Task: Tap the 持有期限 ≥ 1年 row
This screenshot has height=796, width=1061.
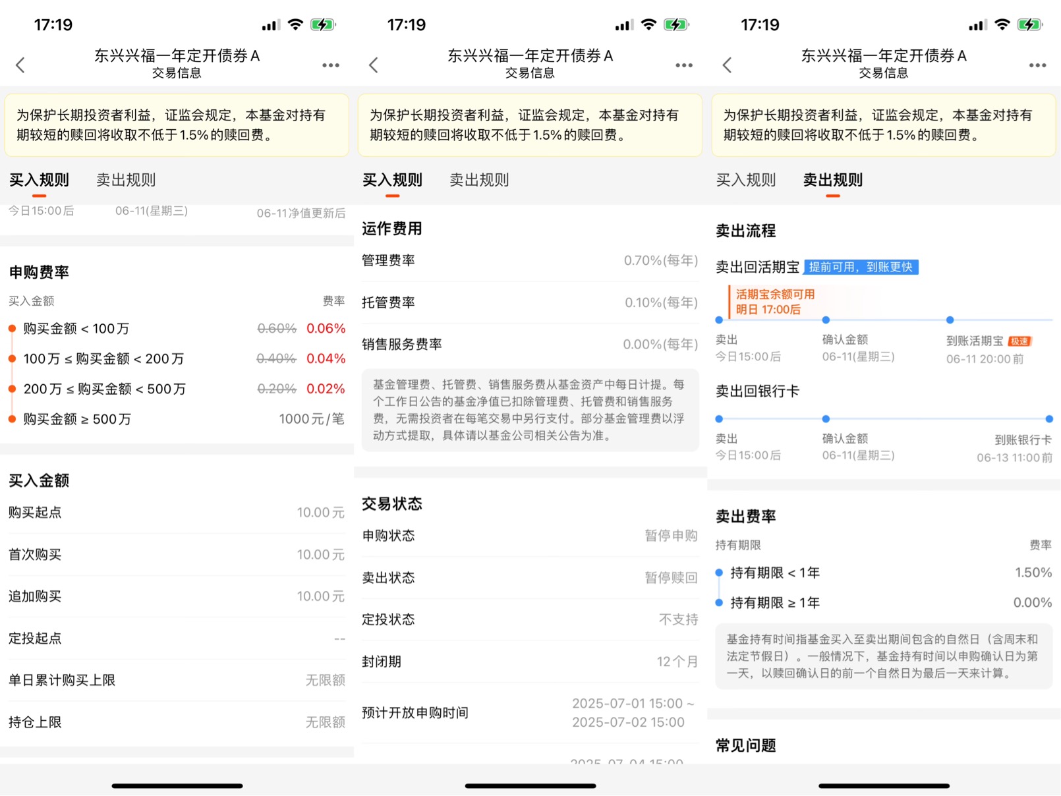Action: 884,603
